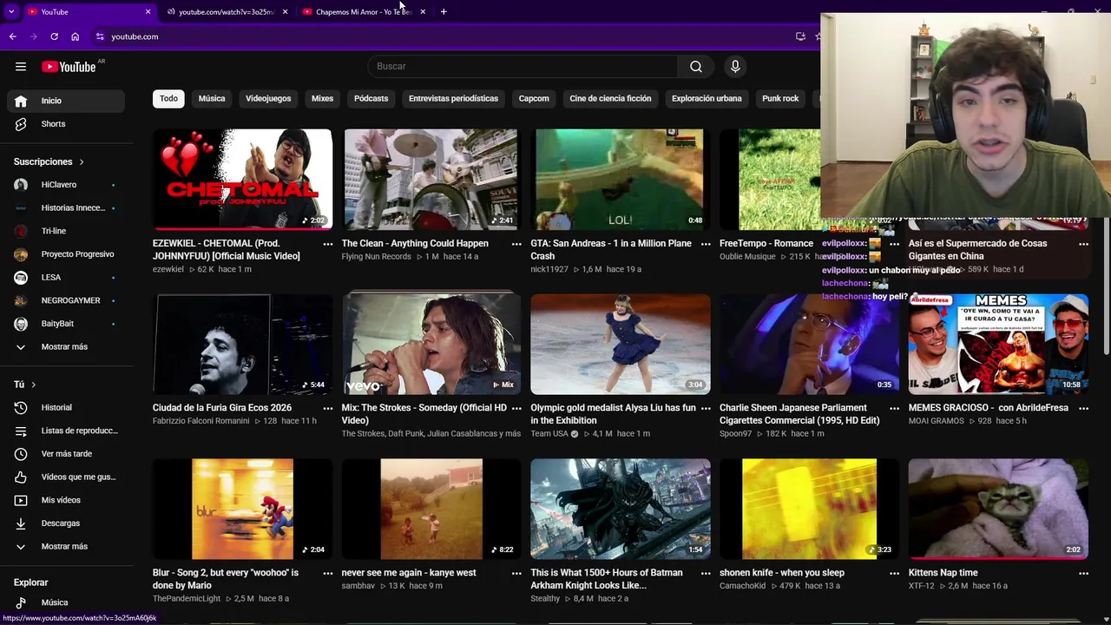Screen dimensions: 1111x625
Task: Open options menu for Kittens Nap time
Action: tap(1083, 574)
